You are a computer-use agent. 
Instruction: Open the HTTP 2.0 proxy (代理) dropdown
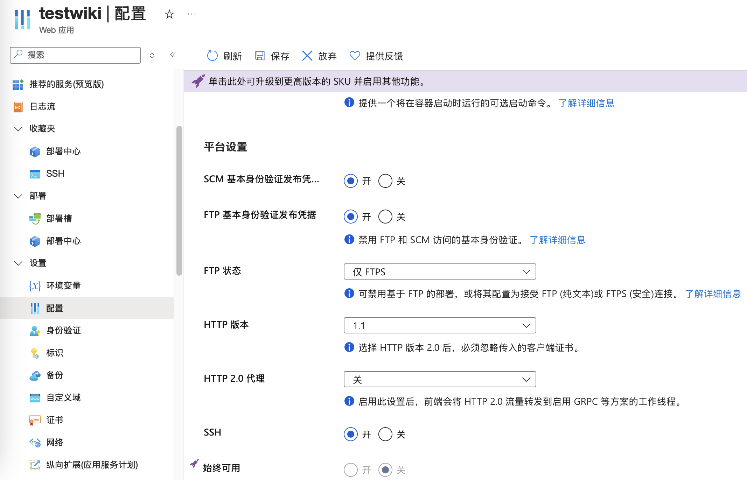point(440,379)
